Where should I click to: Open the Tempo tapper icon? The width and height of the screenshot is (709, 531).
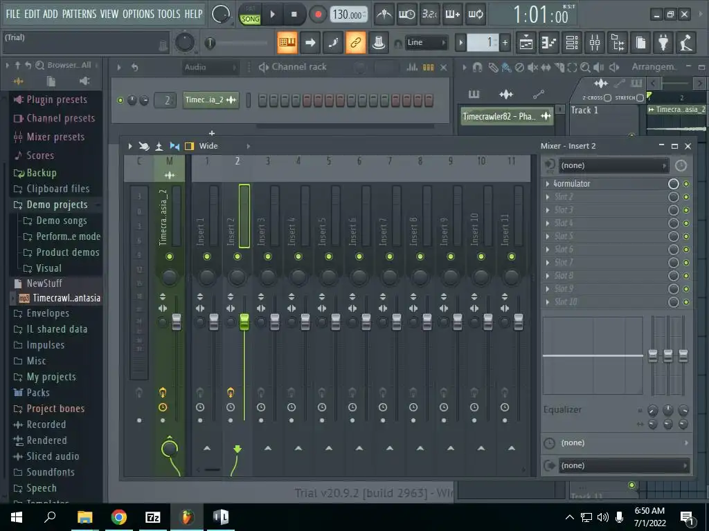686,43
